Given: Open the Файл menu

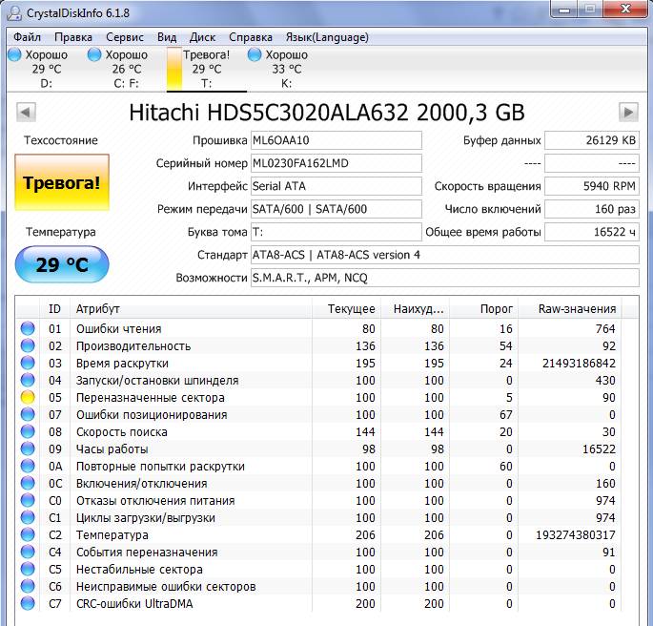Looking at the screenshot, I should (x=27, y=37).
